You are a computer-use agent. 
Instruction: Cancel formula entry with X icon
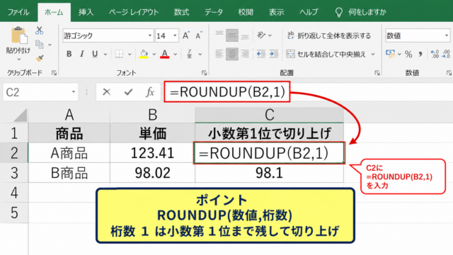point(107,92)
